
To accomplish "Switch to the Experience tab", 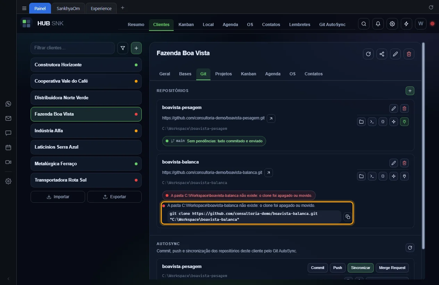I will [x=101, y=8].
